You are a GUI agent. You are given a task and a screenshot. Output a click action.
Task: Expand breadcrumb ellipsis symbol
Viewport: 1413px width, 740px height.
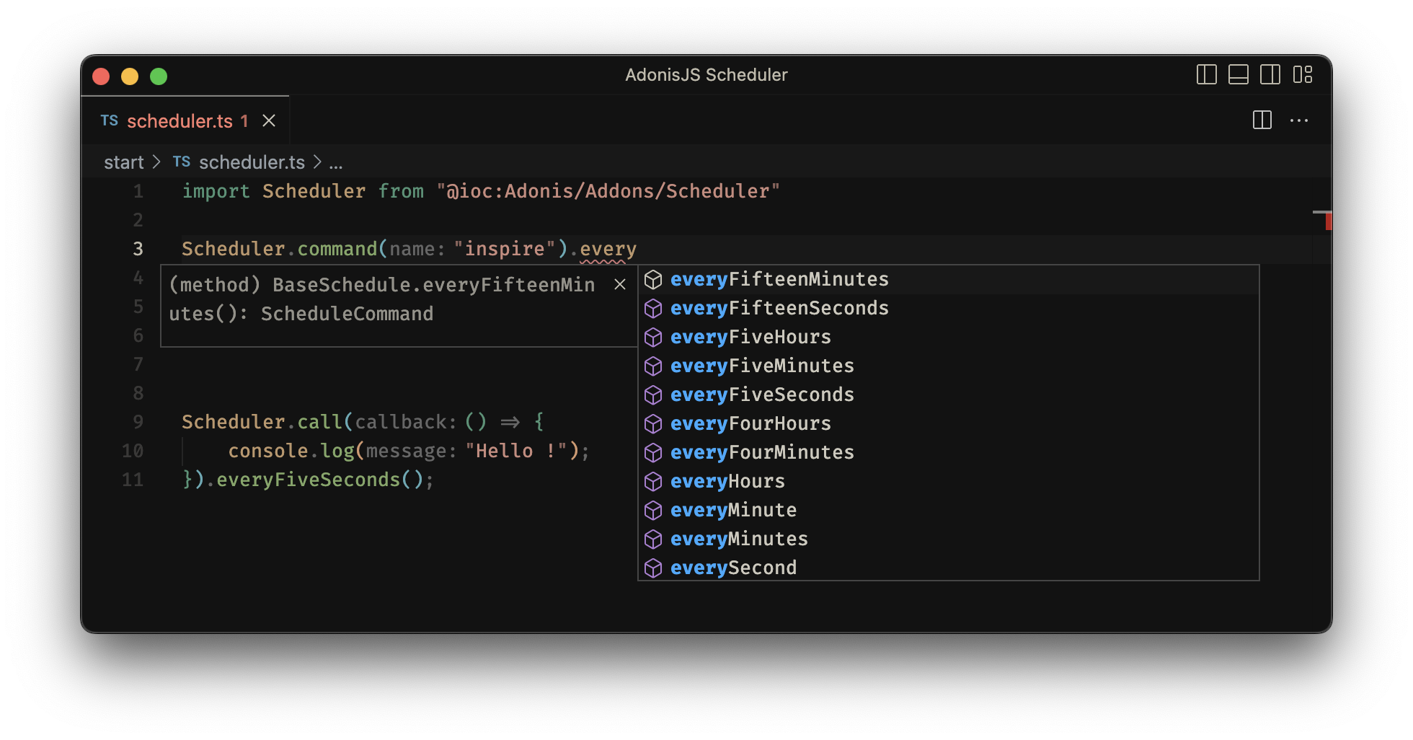point(336,162)
